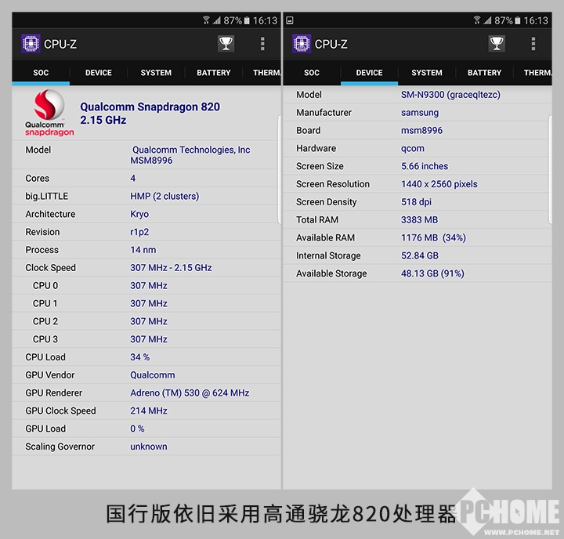564x539 pixels.
Task: Tap the Qualcomm Snapdragon logo
Action: [x=49, y=113]
